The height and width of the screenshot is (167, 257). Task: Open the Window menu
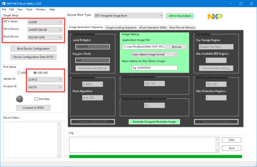pos(41,9)
